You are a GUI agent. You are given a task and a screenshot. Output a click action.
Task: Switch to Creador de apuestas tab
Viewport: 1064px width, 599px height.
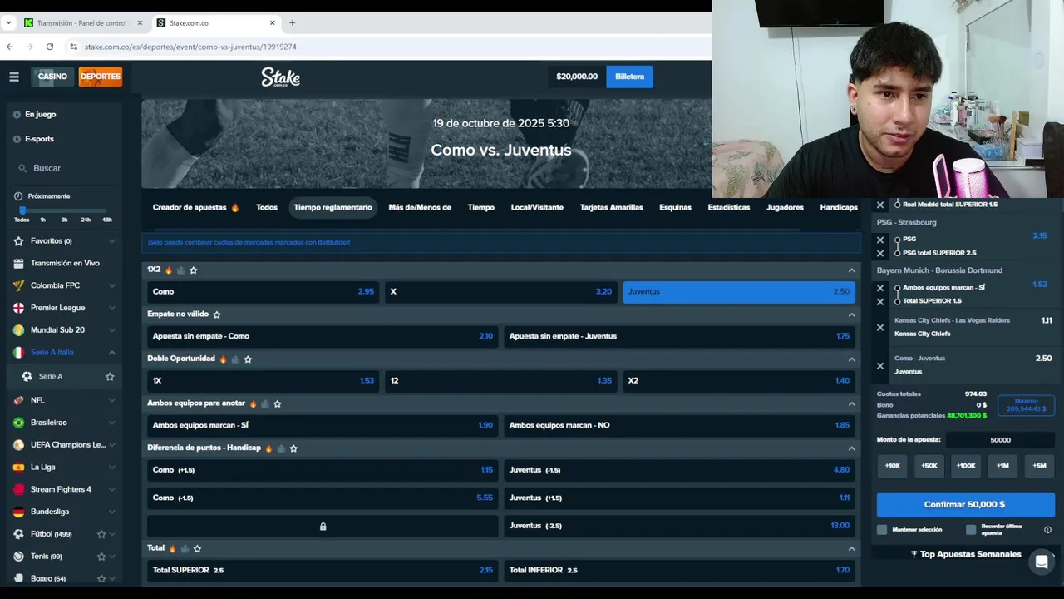pyautogui.click(x=196, y=208)
